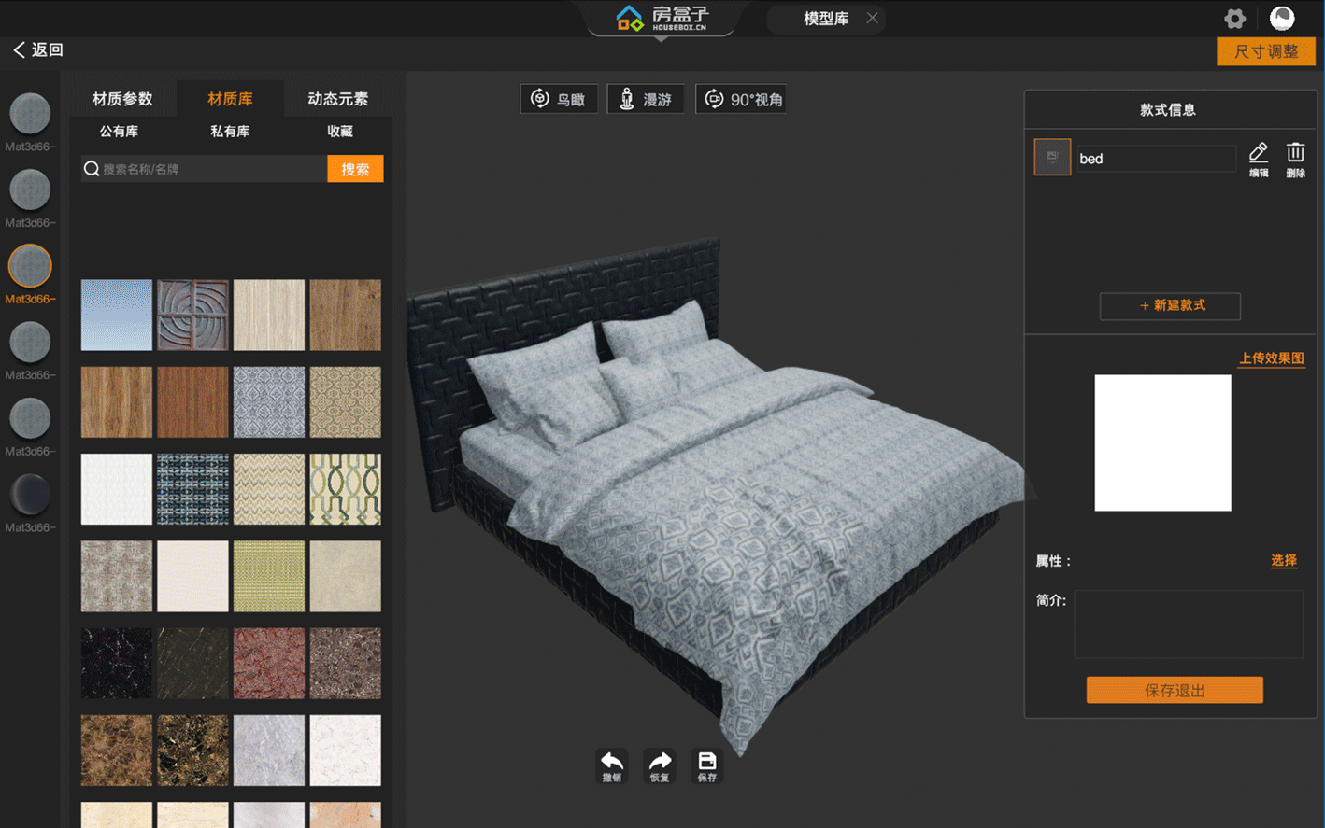1325x828 pixels.
Task: Click the delete (删除) trash icon for bed
Action: point(1295,159)
